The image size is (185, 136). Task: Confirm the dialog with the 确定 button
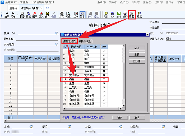[120, 118]
